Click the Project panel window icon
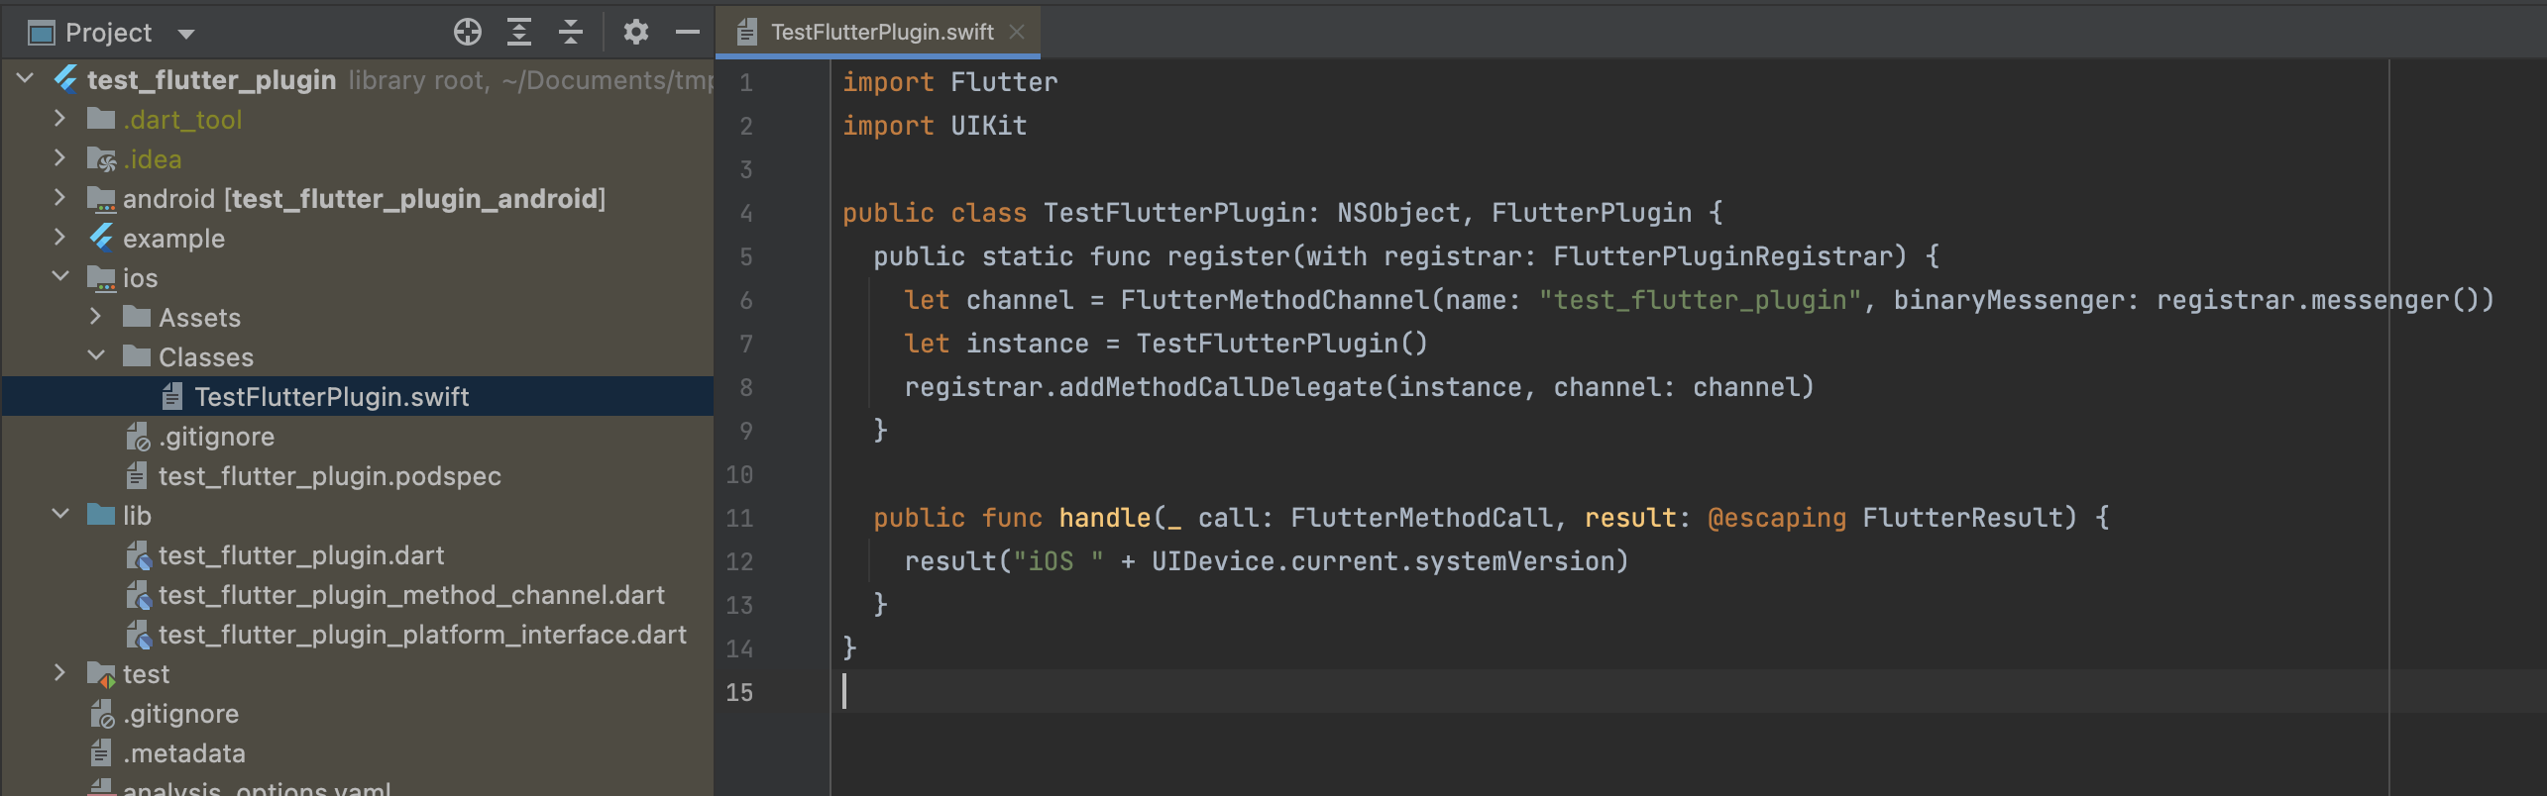 pos(41,34)
